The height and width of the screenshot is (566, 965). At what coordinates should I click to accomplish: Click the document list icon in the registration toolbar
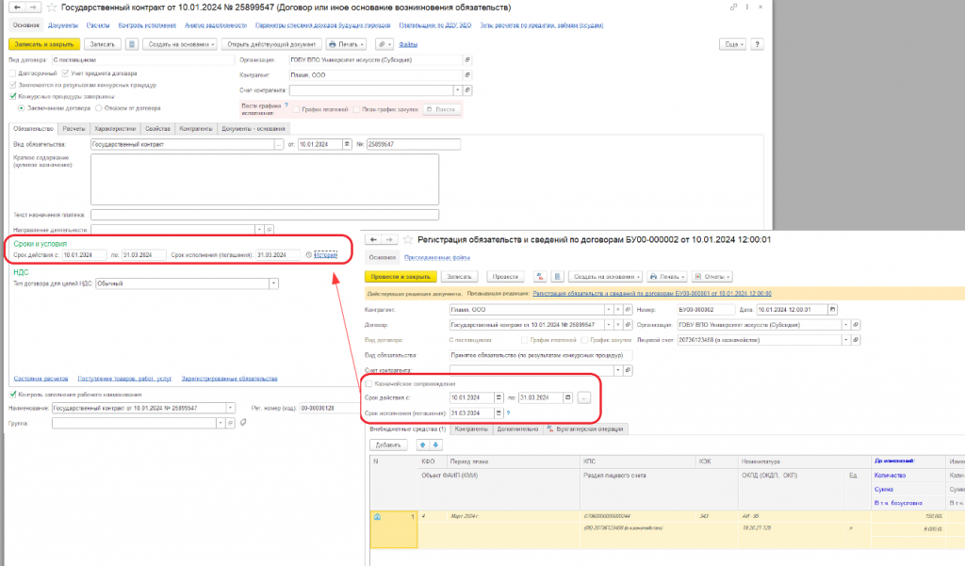[x=557, y=277]
